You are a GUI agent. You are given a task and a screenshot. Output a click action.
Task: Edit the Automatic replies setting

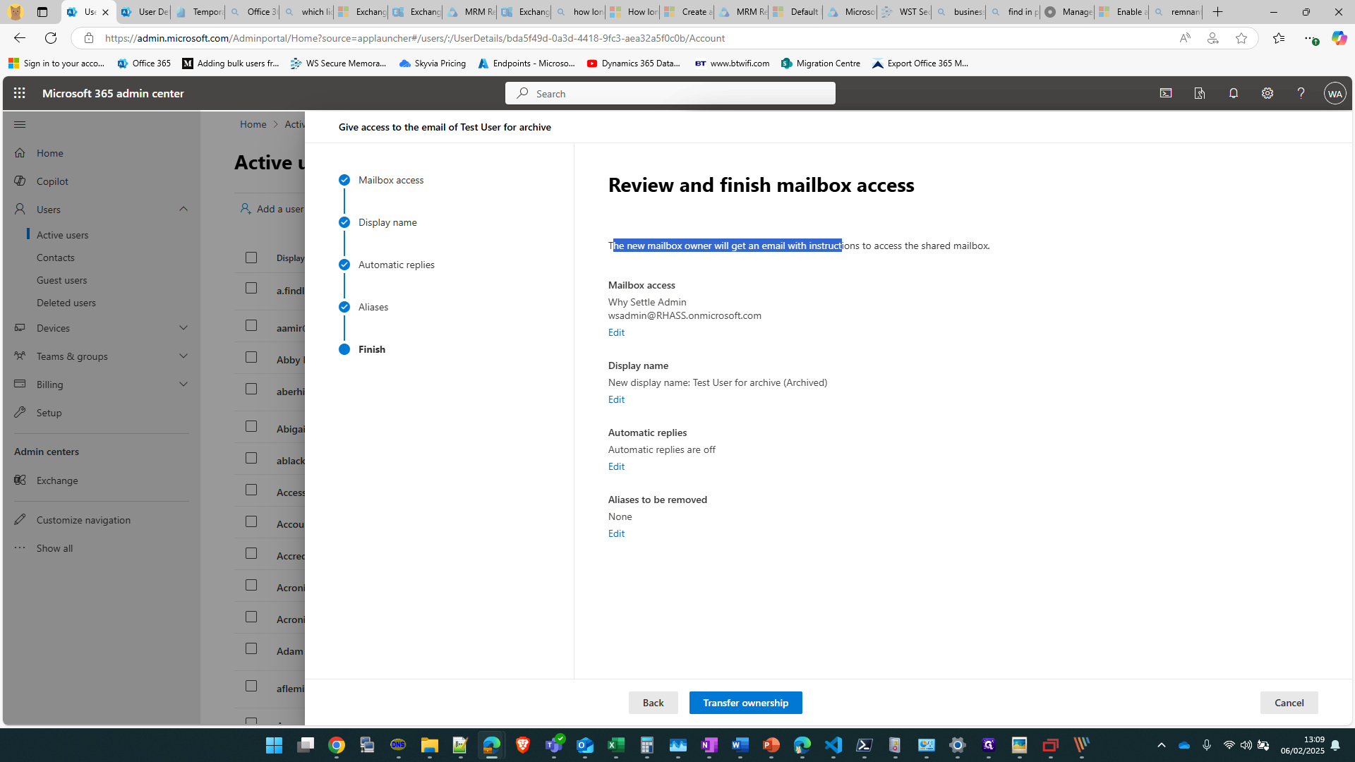click(616, 466)
